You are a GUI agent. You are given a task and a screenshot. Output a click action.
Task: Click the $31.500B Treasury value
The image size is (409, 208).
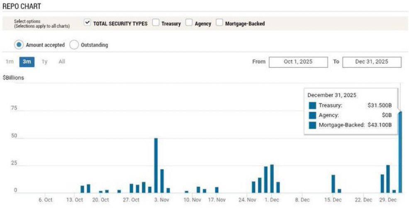[x=380, y=105]
